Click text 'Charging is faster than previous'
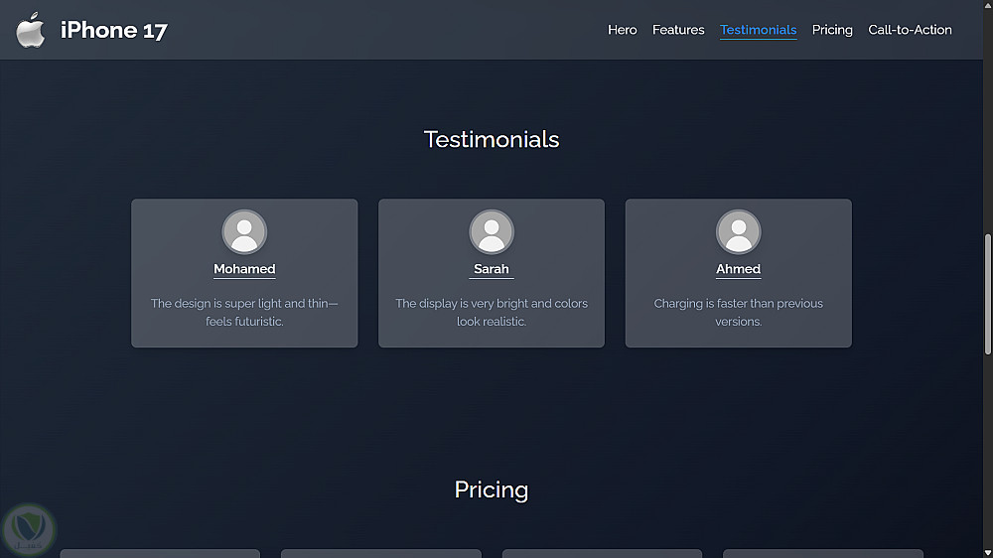993x558 pixels. (739, 304)
